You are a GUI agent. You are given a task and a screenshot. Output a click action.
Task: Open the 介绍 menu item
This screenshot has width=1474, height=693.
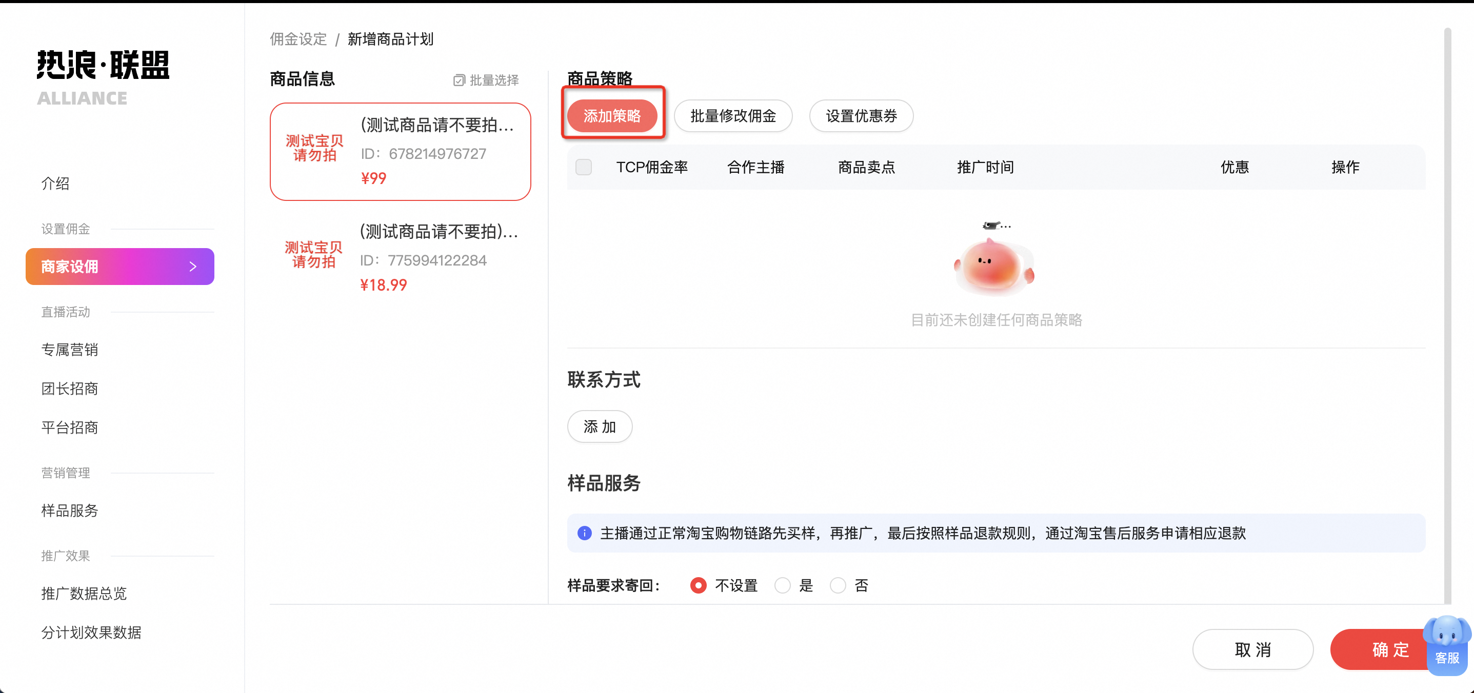click(x=55, y=184)
